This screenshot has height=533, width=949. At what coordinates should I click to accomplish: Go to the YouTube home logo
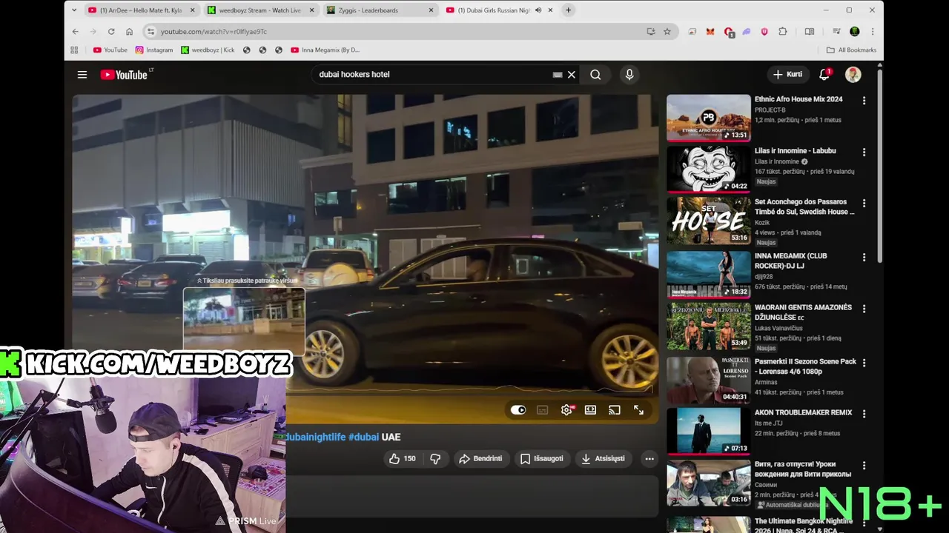click(x=125, y=75)
